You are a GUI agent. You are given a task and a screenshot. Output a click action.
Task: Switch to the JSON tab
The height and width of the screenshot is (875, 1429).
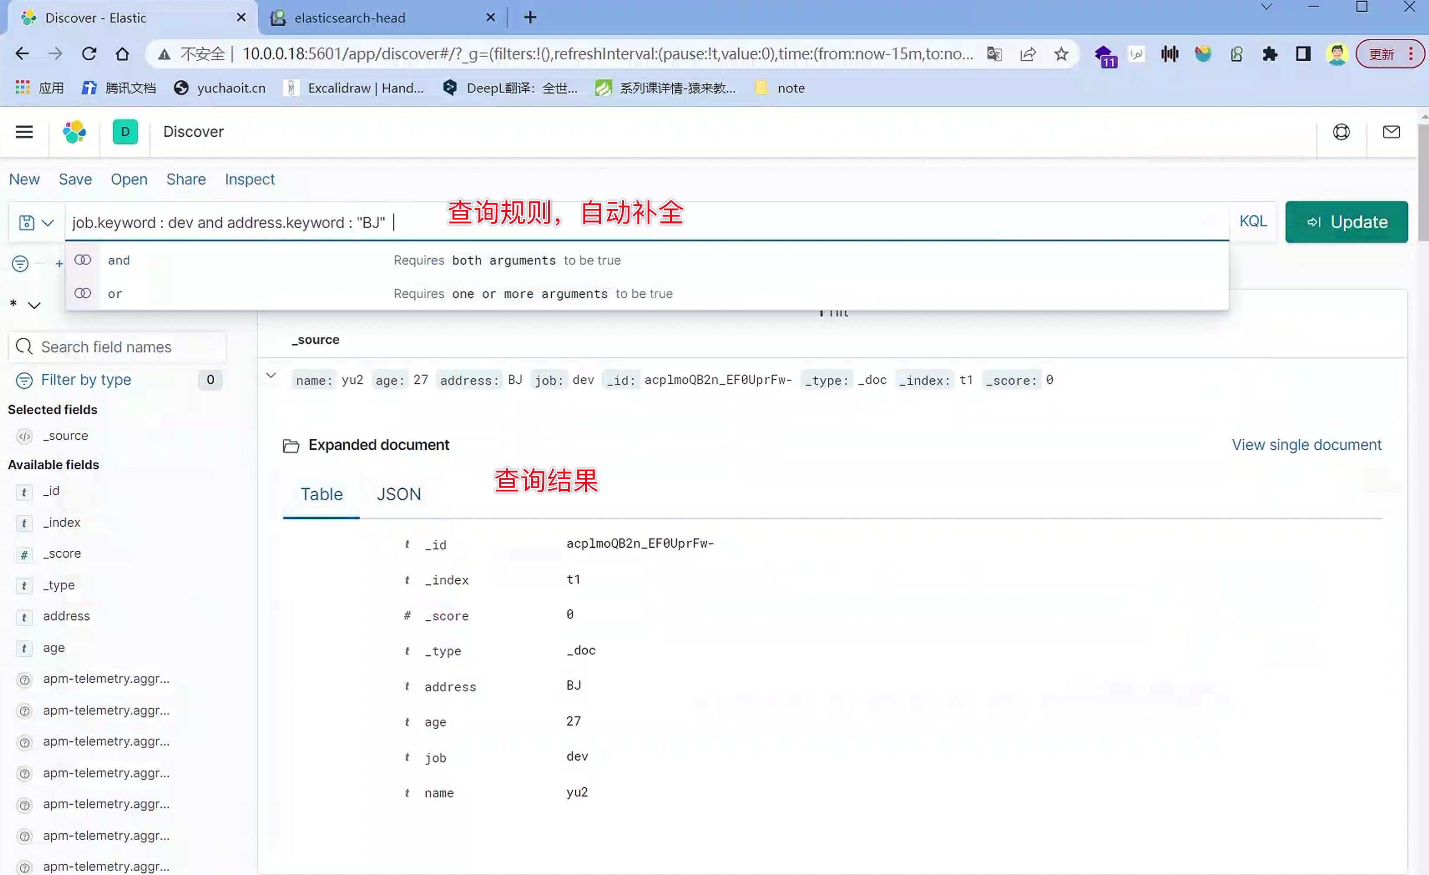[x=398, y=494]
